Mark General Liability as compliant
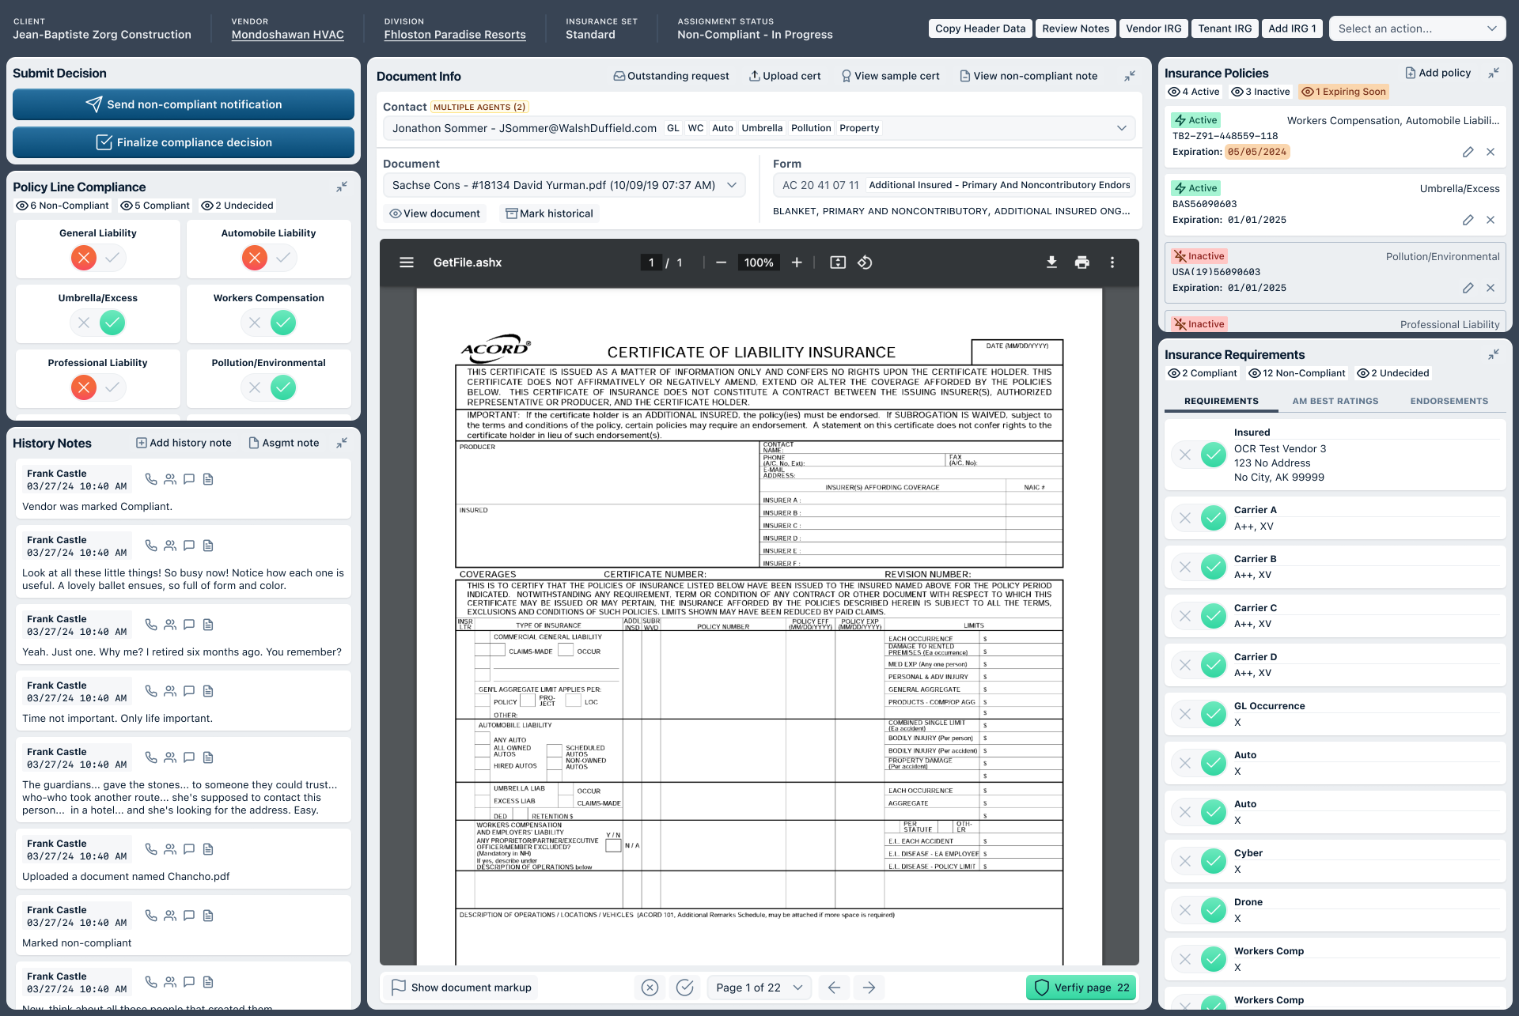The image size is (1519, 1016). click(113, 258)
